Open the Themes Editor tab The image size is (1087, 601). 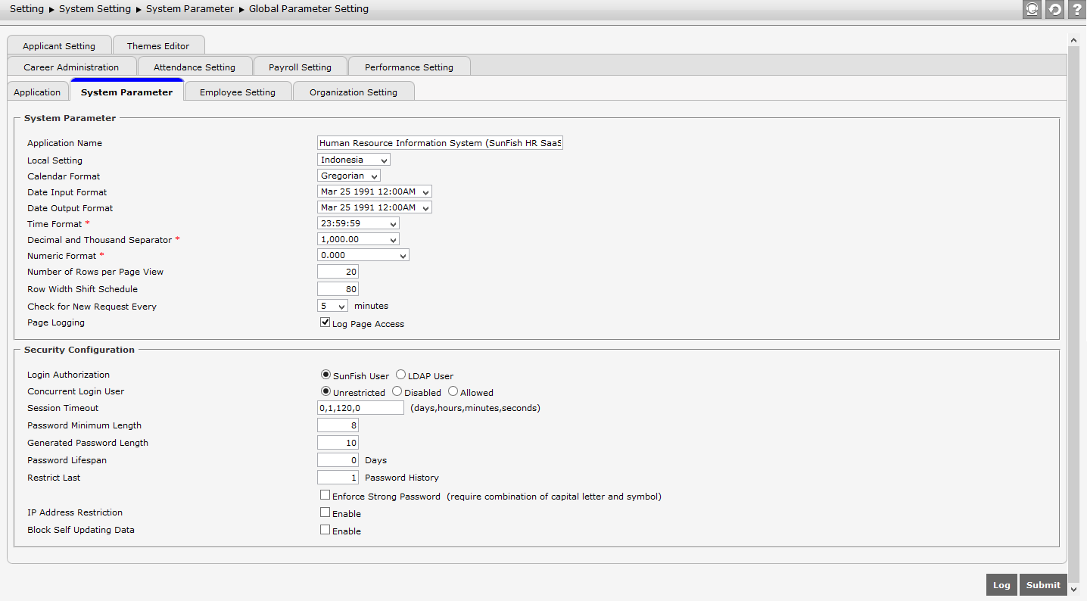158,45
